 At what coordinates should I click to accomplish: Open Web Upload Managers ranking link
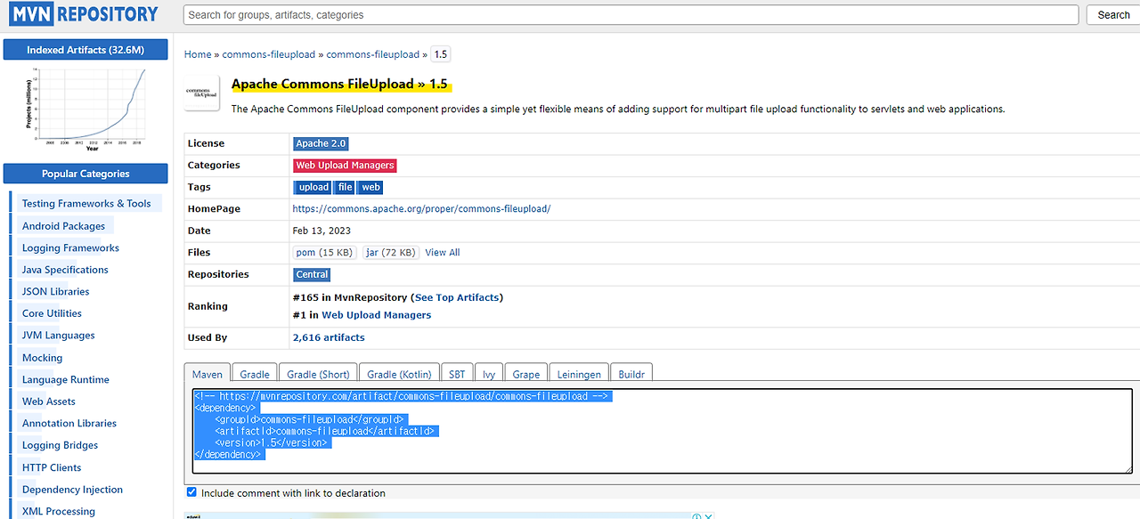(x=376, y=315)
